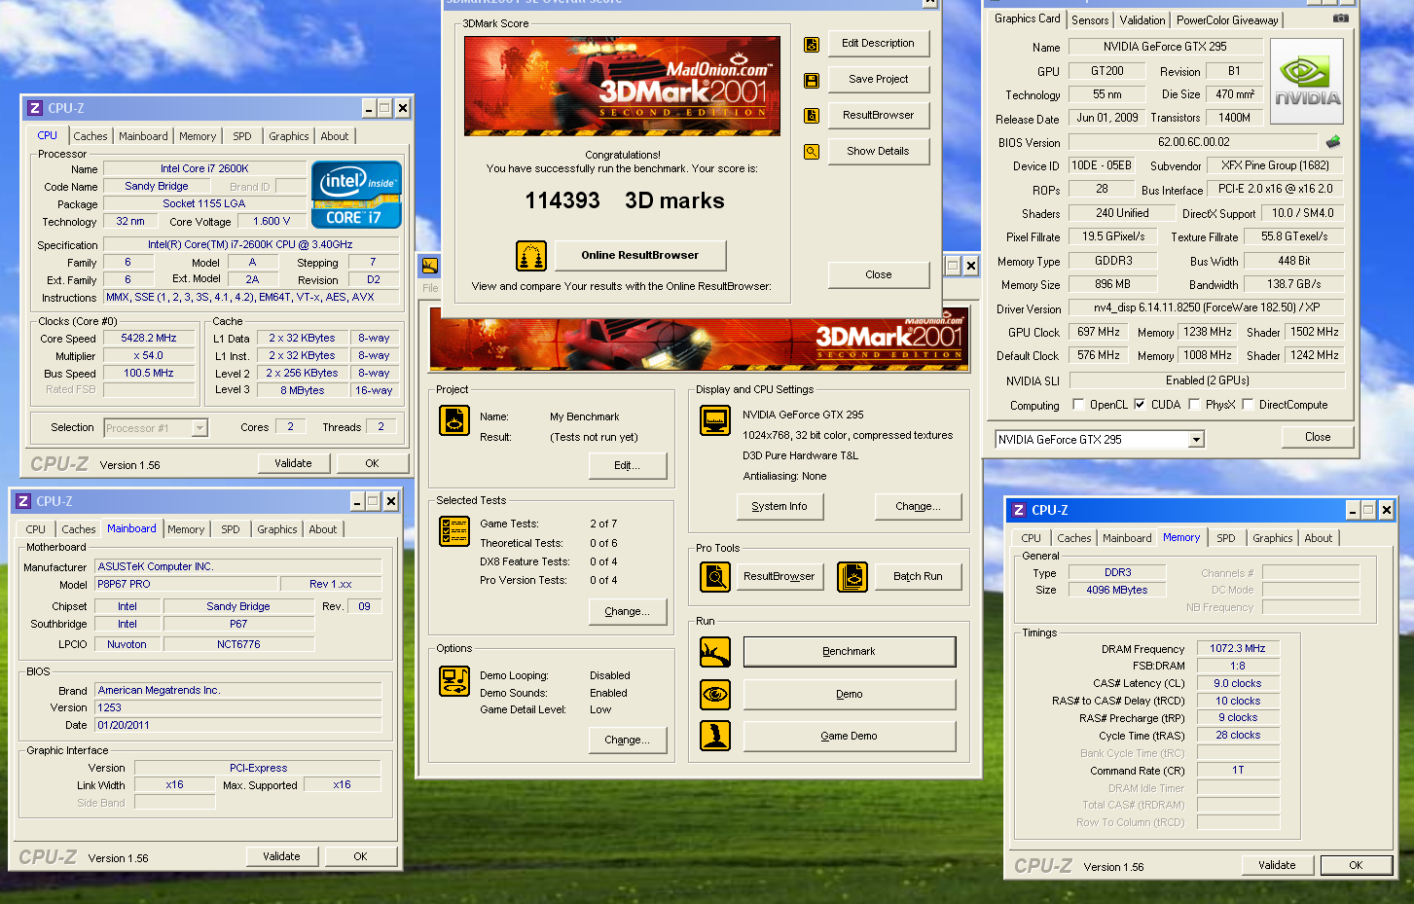Click Batch Run button
The height and width of the screenshot is (904, 1414).
(919, 577)
